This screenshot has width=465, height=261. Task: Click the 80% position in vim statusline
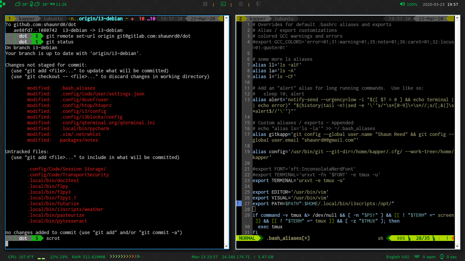[401, 238]
